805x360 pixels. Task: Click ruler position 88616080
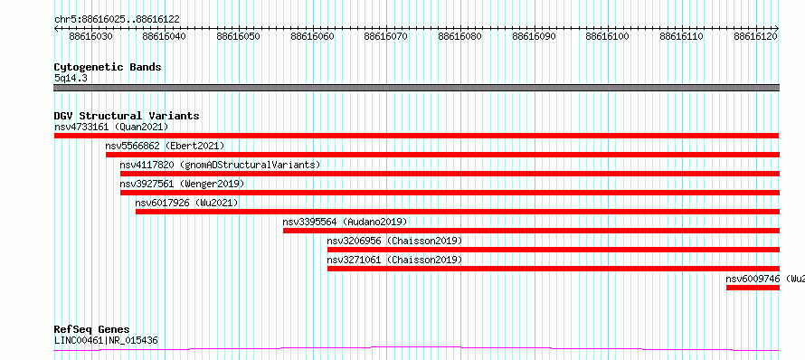point(460,37)
